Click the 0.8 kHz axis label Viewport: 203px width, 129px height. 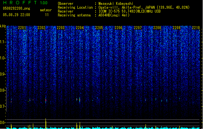point(2,90)
